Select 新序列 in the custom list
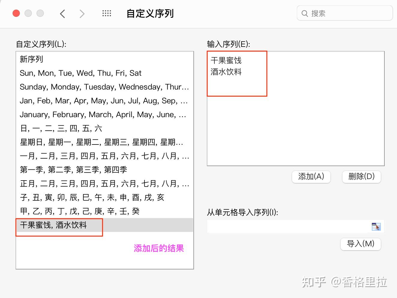 [x=105, y=59]
